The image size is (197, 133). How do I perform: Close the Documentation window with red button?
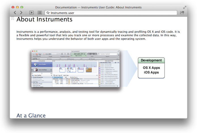click(x=13, y=7)
